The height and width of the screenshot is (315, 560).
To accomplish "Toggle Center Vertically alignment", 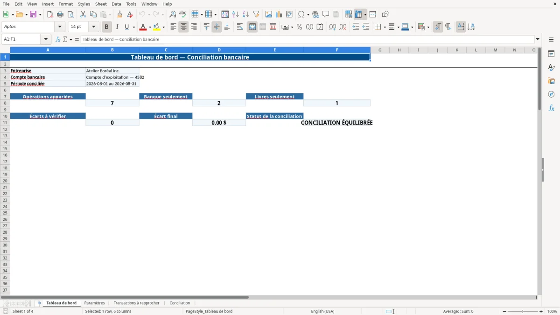I will 217,27.
